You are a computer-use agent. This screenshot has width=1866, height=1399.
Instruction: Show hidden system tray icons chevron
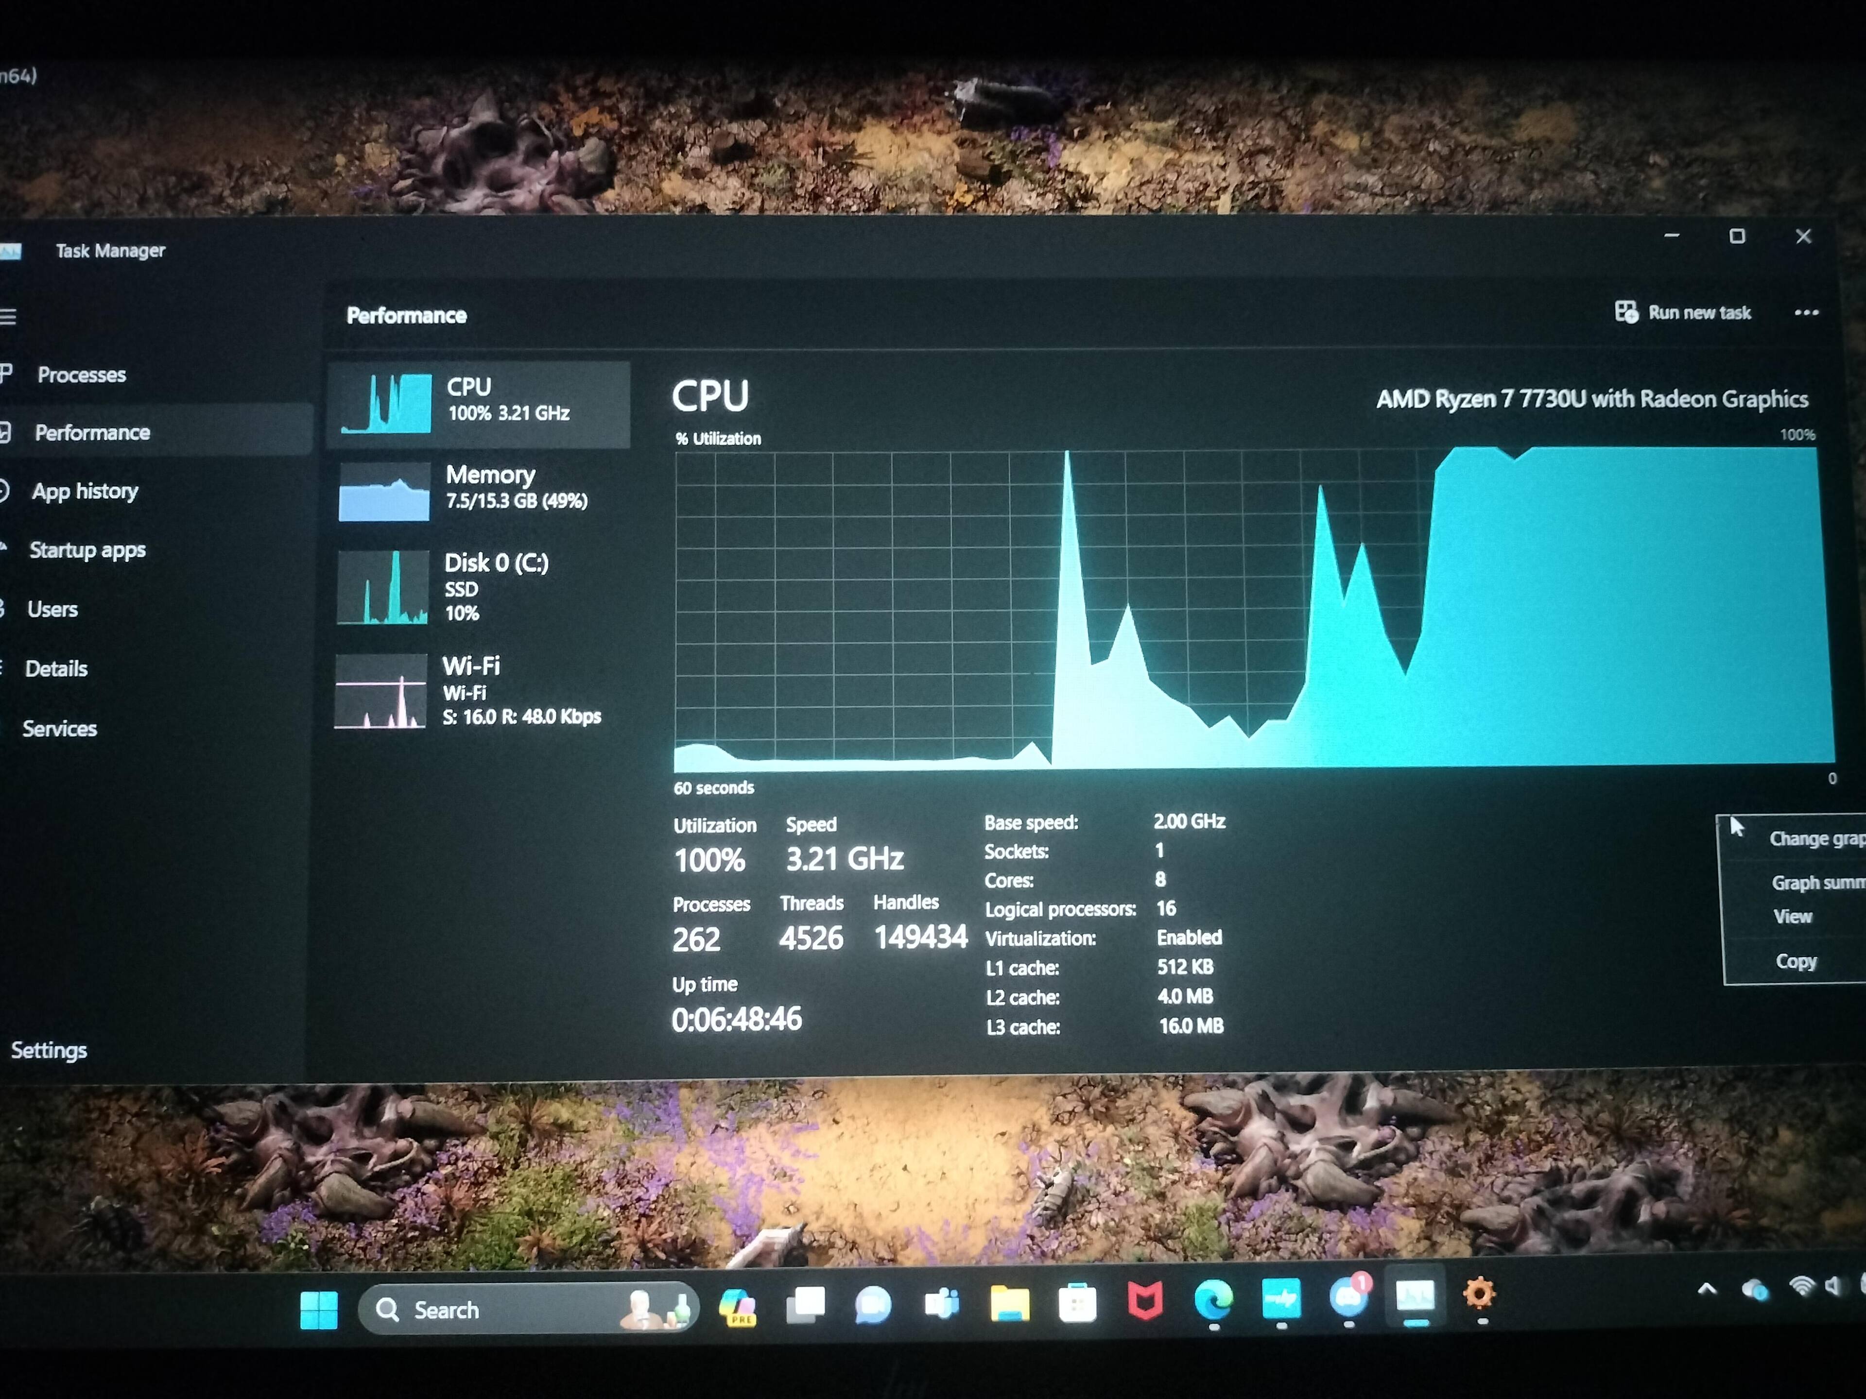coord(1707,1289)
